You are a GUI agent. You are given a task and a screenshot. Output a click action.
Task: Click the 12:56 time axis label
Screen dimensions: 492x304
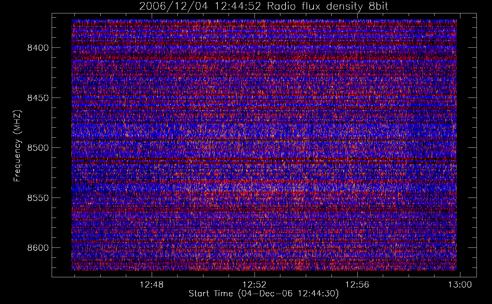(x=357, y=285)
